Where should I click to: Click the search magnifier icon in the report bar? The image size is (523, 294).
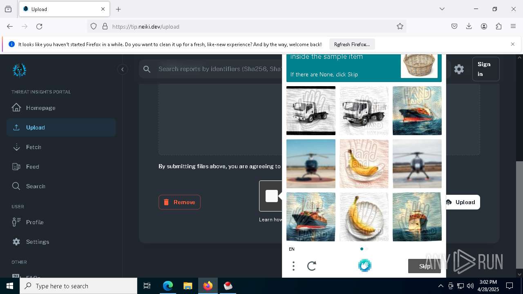tap(147, 69)
